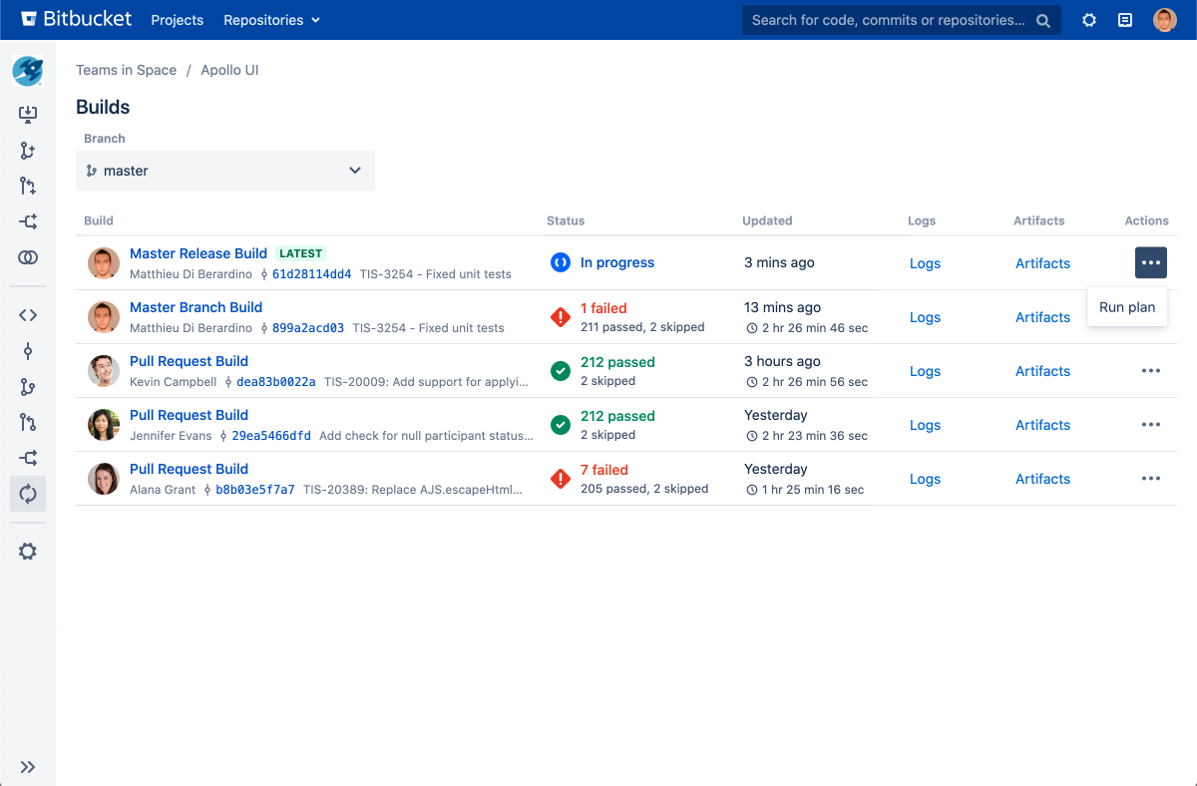Click the Create branch sidebar icon

point(28,151)
